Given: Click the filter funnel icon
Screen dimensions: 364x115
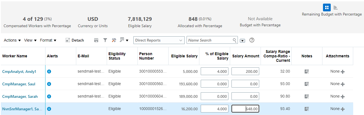Looking at the screenshot, I should (105, 40).
